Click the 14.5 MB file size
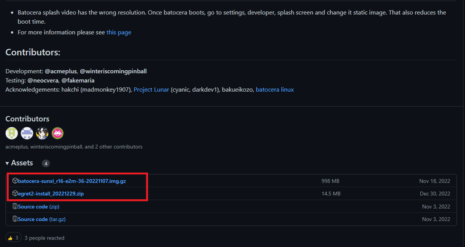 (x=331, y=194)
